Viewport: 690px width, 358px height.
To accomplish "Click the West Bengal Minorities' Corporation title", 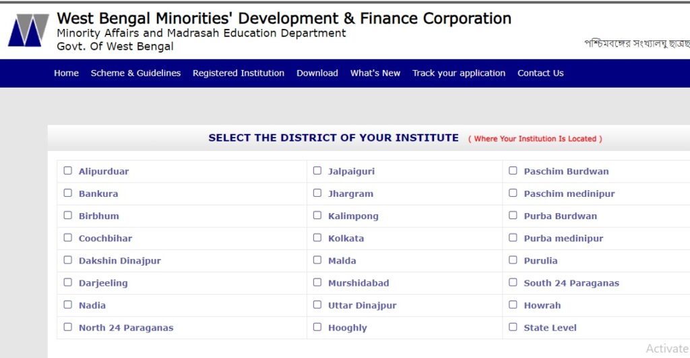I will (284, 18).
